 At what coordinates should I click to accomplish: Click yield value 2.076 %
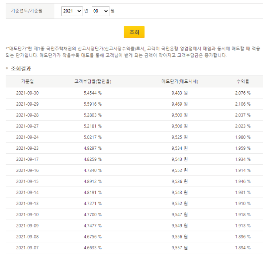(243, 93)
